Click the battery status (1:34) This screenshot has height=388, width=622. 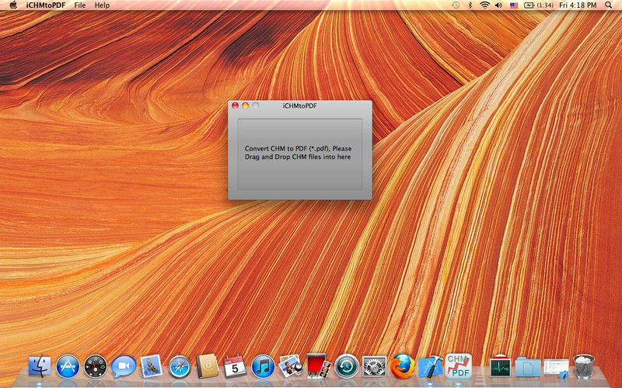(539, 5)
